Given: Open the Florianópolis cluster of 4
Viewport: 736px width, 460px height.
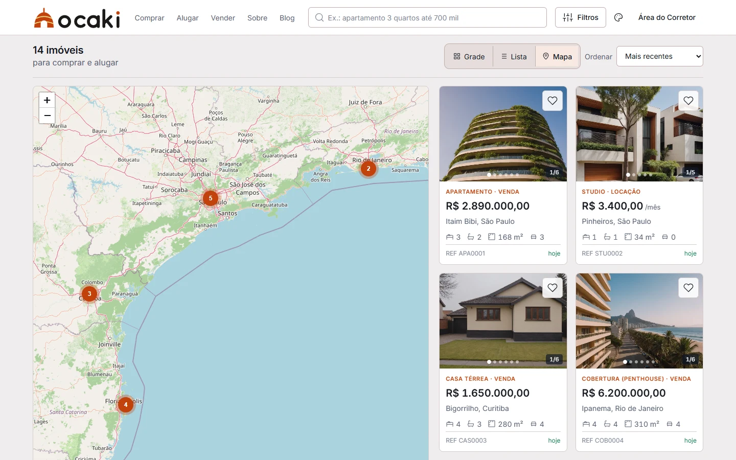Looking at the screenshot, I should (x=126, y=405).
